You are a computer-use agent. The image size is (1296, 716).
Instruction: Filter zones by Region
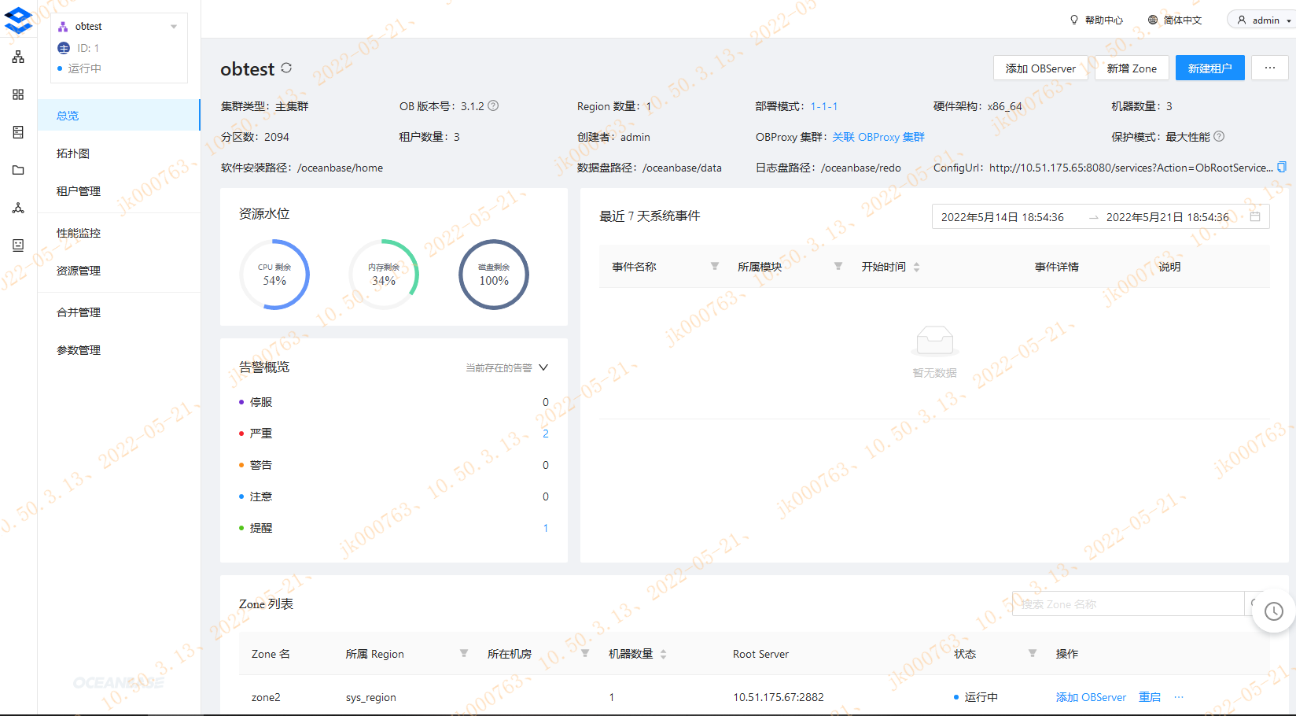[464, 654]
